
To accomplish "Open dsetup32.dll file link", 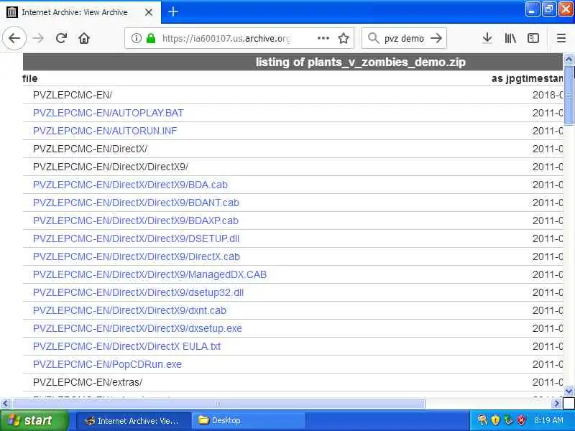I will coord(138,292).
